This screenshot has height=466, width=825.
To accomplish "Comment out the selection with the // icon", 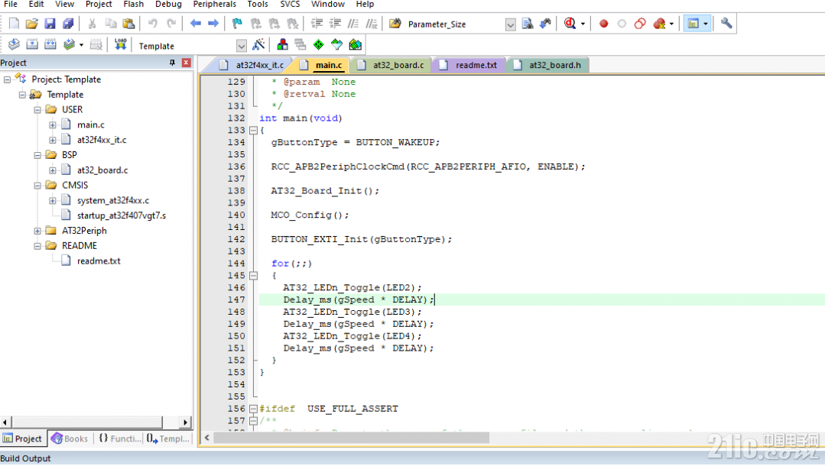I will [353, 24].
